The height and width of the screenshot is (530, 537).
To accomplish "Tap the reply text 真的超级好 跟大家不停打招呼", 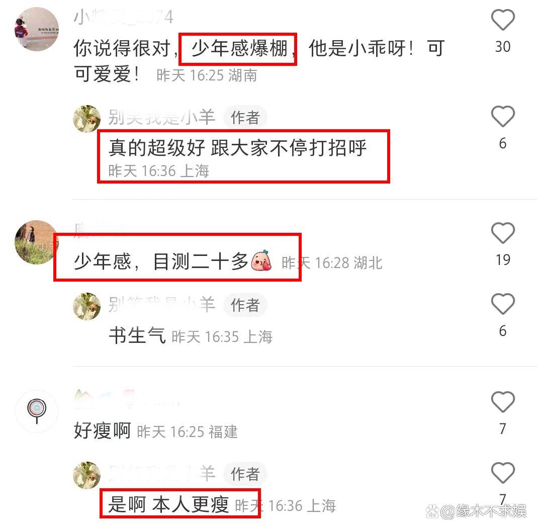I will click(x=238, y=148).
